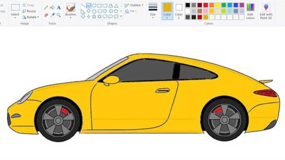Open the Select dropdown arrow
The image size is (285, 160).
coord(15,18)
